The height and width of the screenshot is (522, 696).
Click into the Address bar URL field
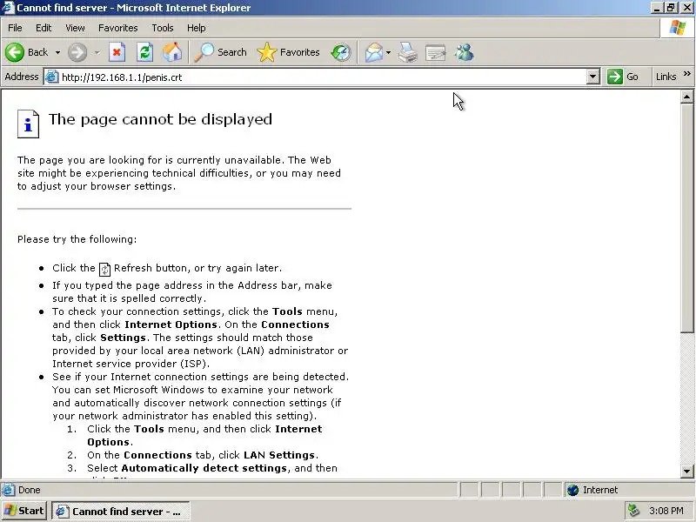[322, 77]
